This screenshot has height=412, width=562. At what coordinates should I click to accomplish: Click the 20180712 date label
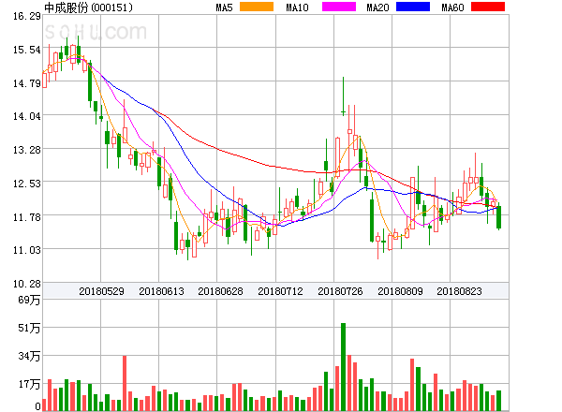click(x=280, y=291)
